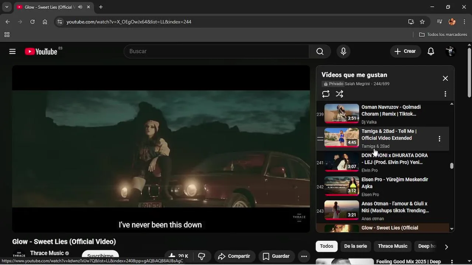The image size is (472, 265).
Task: Select Glow - Sweet Lies playlist entry
Action: click(x=383, y=228)
